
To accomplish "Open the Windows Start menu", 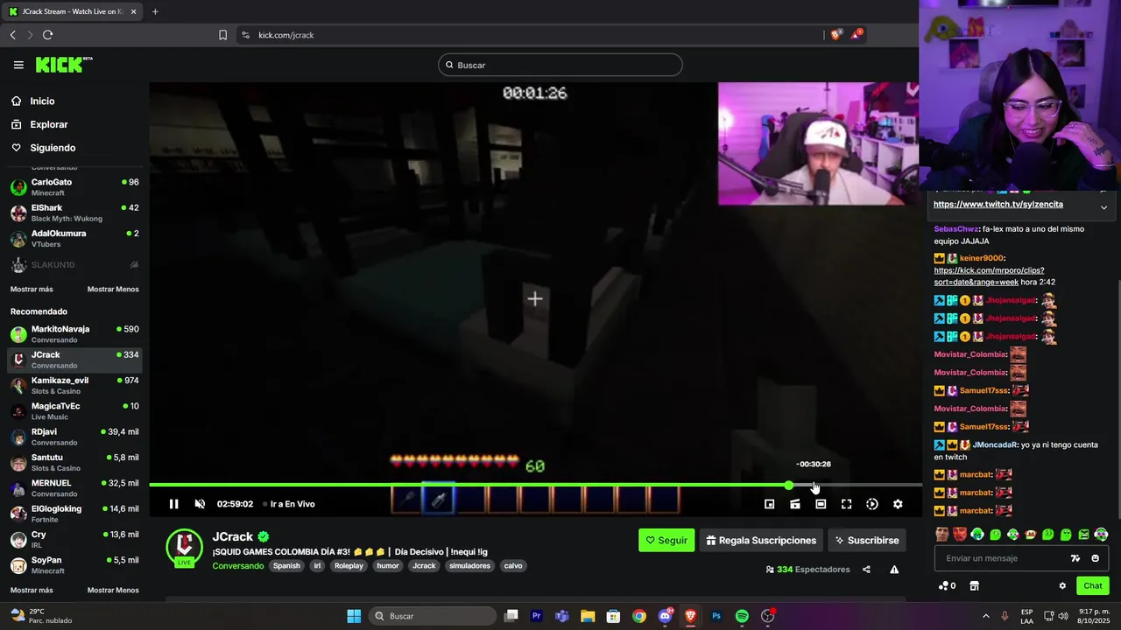I will click(354, 616).
